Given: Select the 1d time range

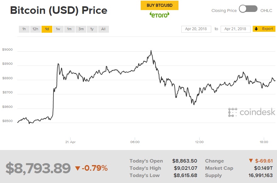Looking at the screenshot, I should (47, 29).
